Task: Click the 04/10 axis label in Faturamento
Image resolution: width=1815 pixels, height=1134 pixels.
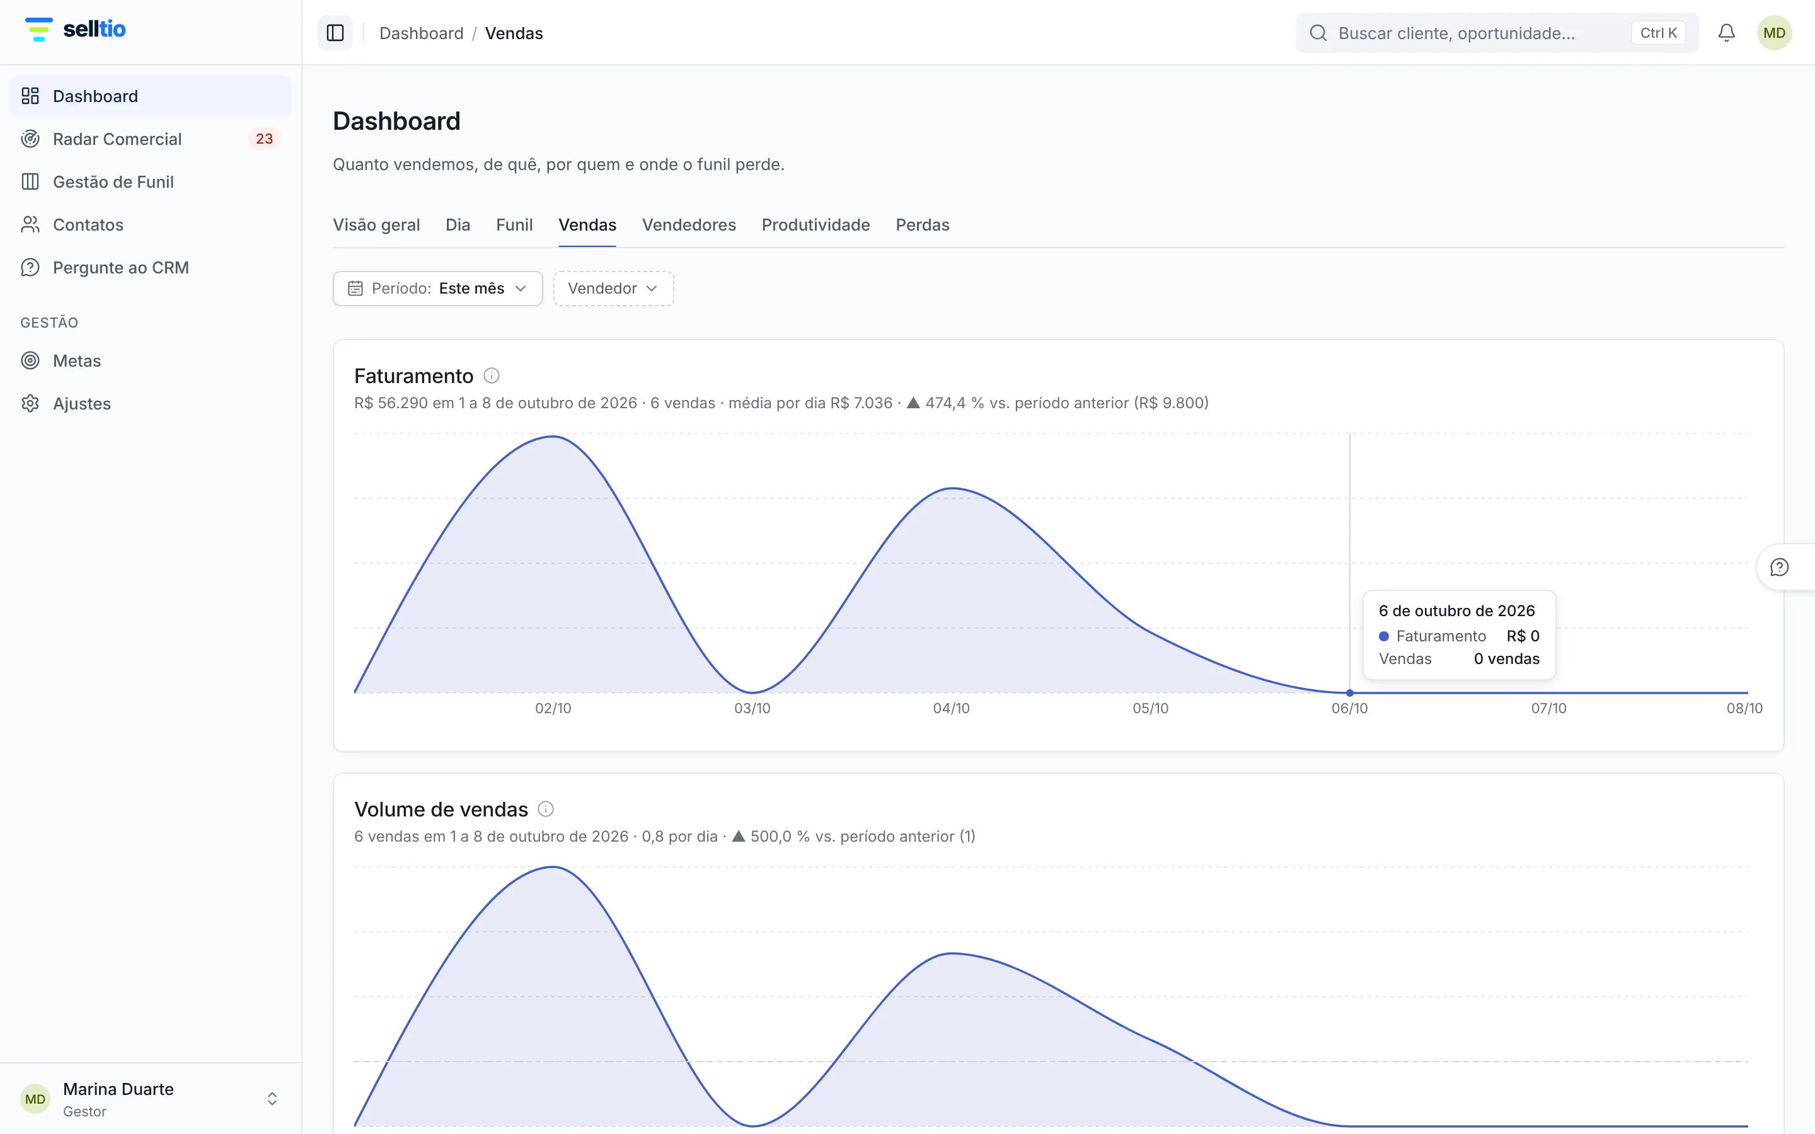Action: 951,709
